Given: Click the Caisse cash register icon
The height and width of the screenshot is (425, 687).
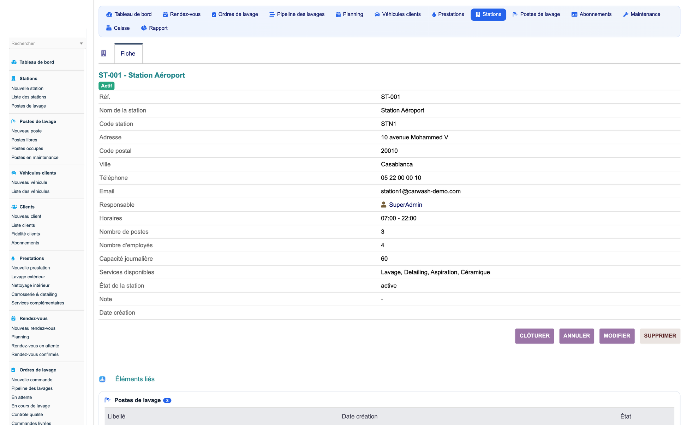Looking at the screenshot, I should [109, 28].
